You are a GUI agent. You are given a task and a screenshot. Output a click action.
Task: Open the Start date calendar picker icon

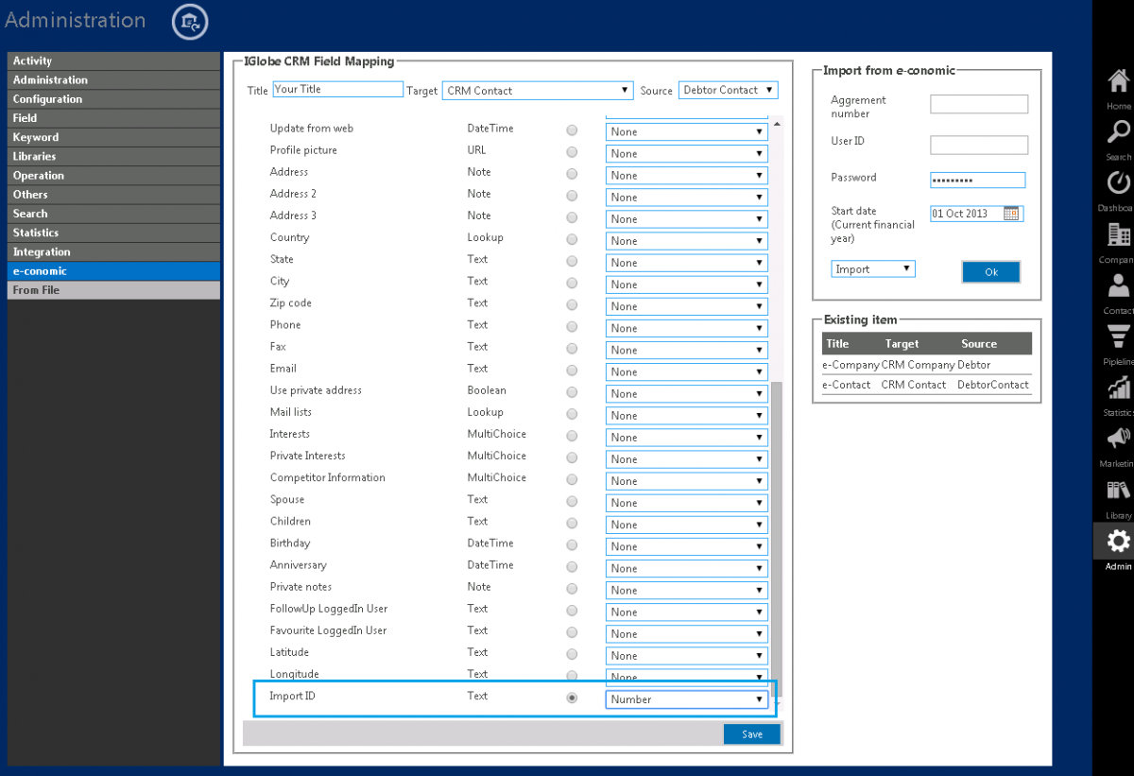pyautogui.click(x=1011, y=214)
